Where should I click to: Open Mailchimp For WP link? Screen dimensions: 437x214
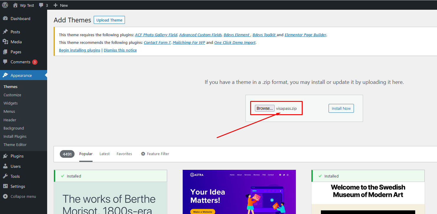[x=189, y=42]
